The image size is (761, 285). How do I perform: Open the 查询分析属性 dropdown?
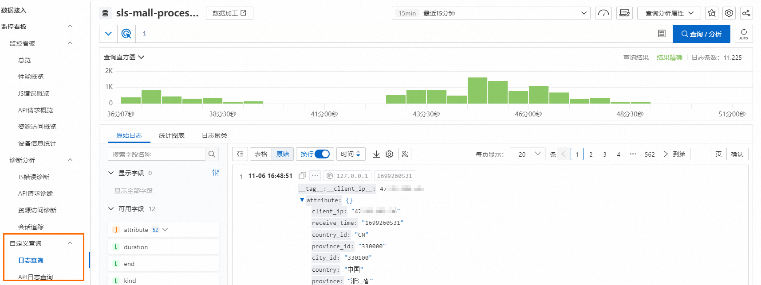(x=669, y=13)
